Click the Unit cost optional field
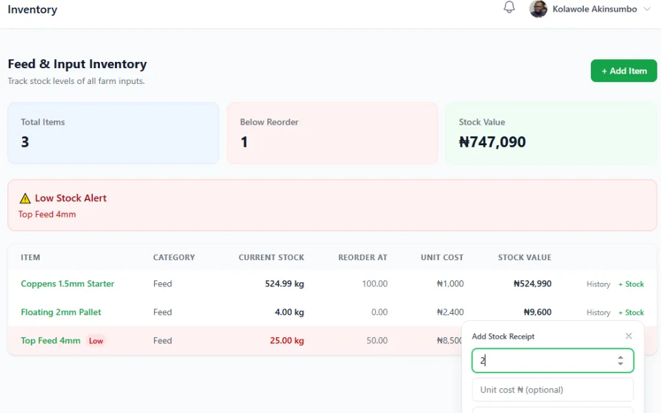 coord(552,390)
